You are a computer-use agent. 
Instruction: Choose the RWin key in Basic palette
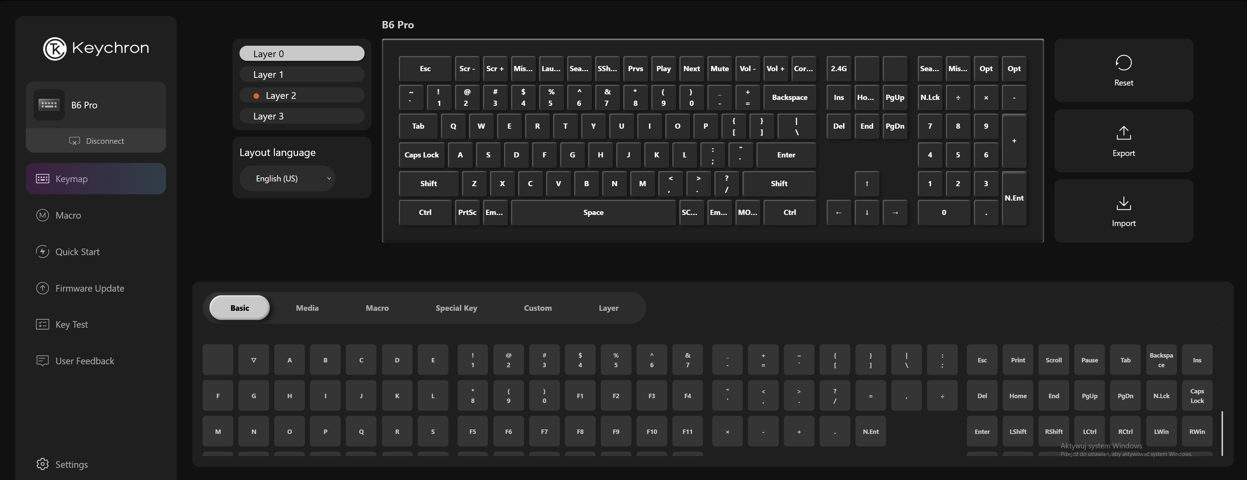[x=1197, y=431]
